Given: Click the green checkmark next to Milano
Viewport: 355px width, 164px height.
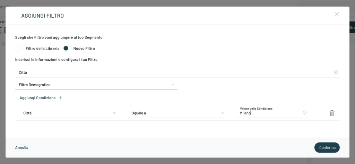Looking at the screenshot, I should pos(304,113).
